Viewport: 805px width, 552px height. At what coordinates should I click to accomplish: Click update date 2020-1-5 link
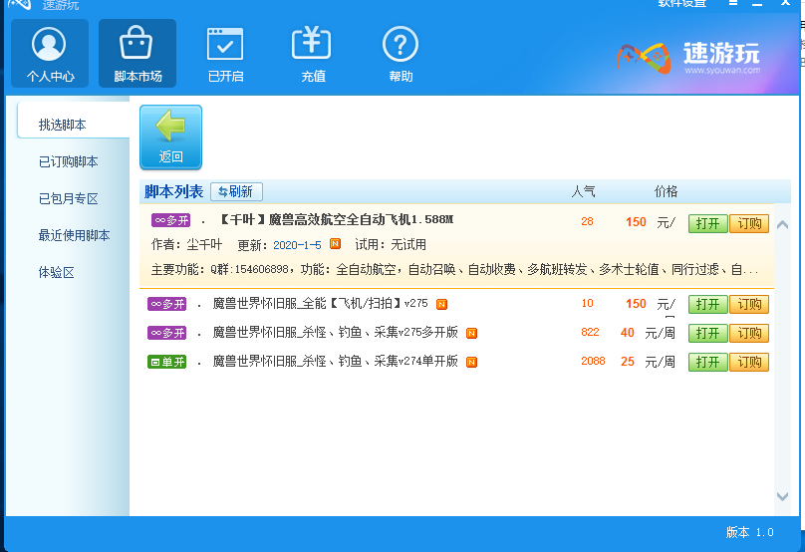tap(297, 245)
